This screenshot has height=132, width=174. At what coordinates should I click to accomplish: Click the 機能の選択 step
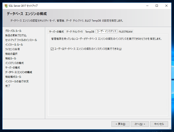tap(11, 54)
